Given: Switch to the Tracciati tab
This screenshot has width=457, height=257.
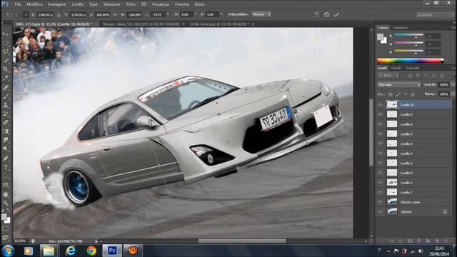Looking at the screenshot, I should pyautogui.click(x=413, y=68).
